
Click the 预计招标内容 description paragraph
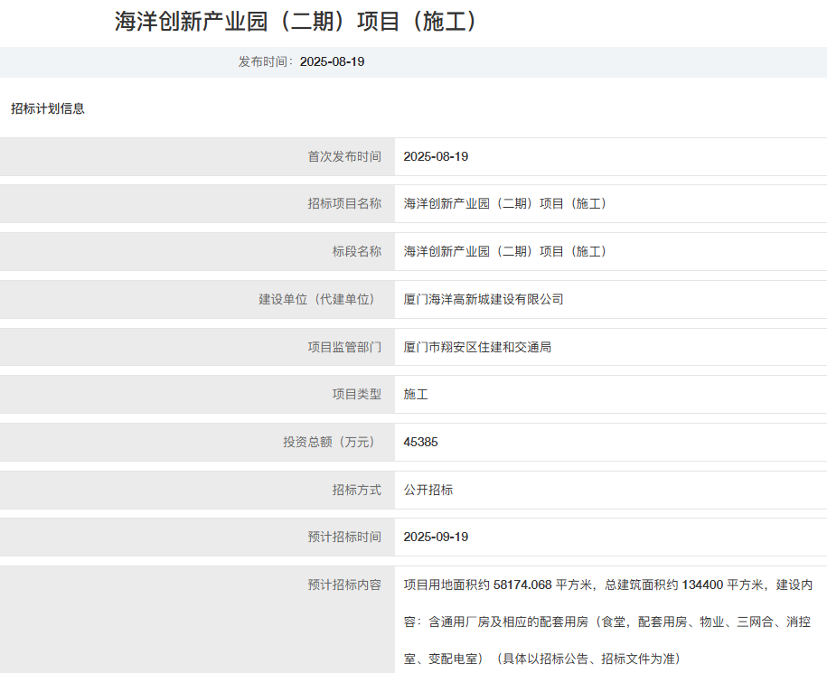pos(607,621)
